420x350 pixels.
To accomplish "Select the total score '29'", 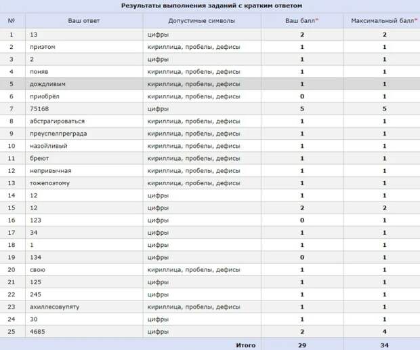I will (x=302, y=345).
